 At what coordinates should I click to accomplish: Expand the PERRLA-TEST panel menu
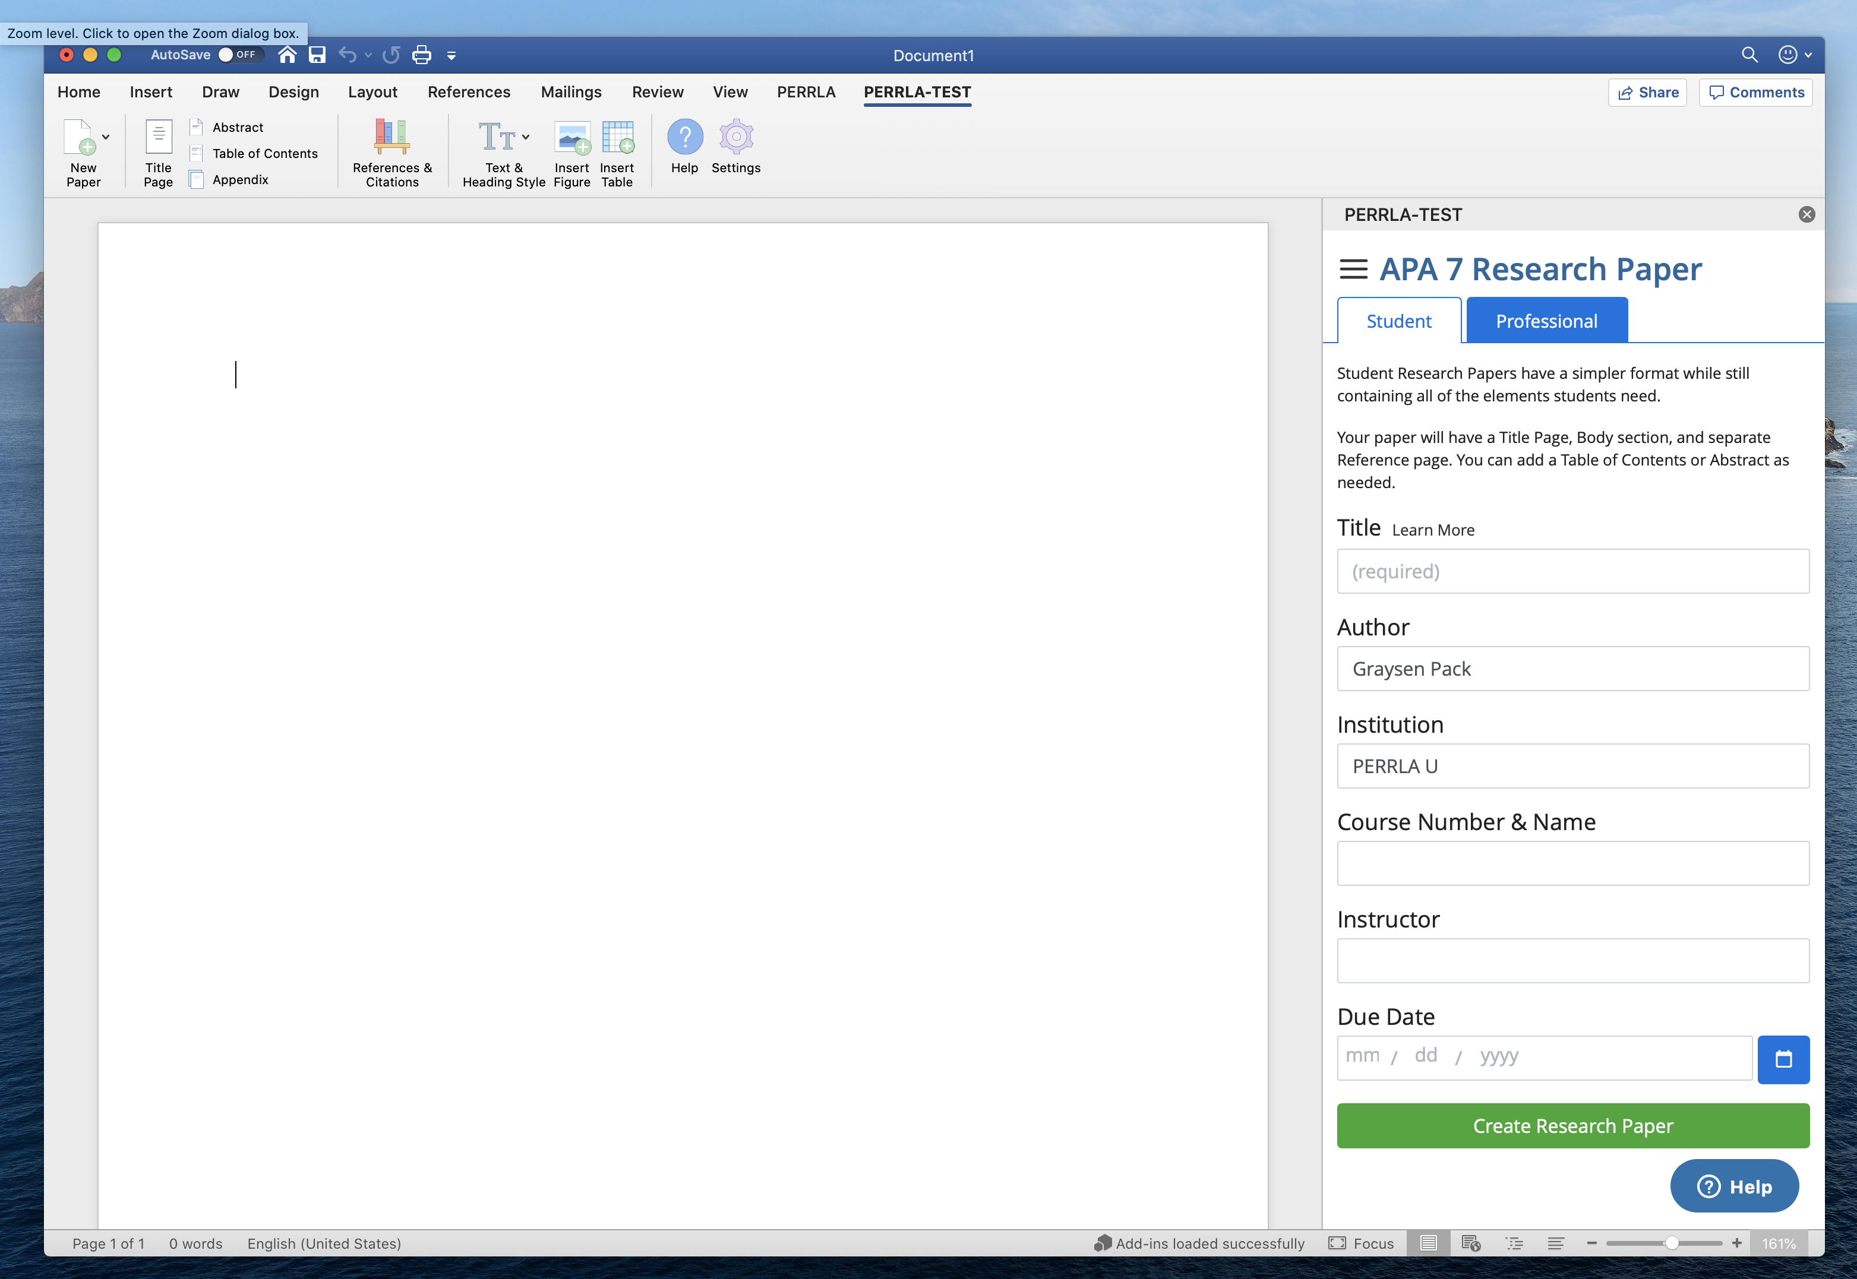point(1353,268)
